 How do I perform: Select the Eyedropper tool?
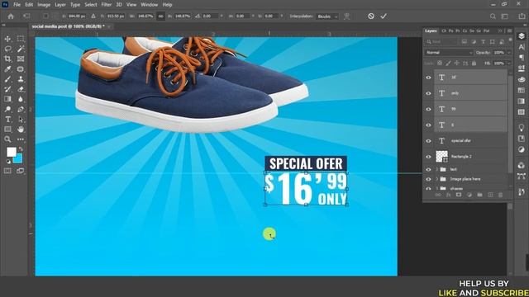(7, 69)
